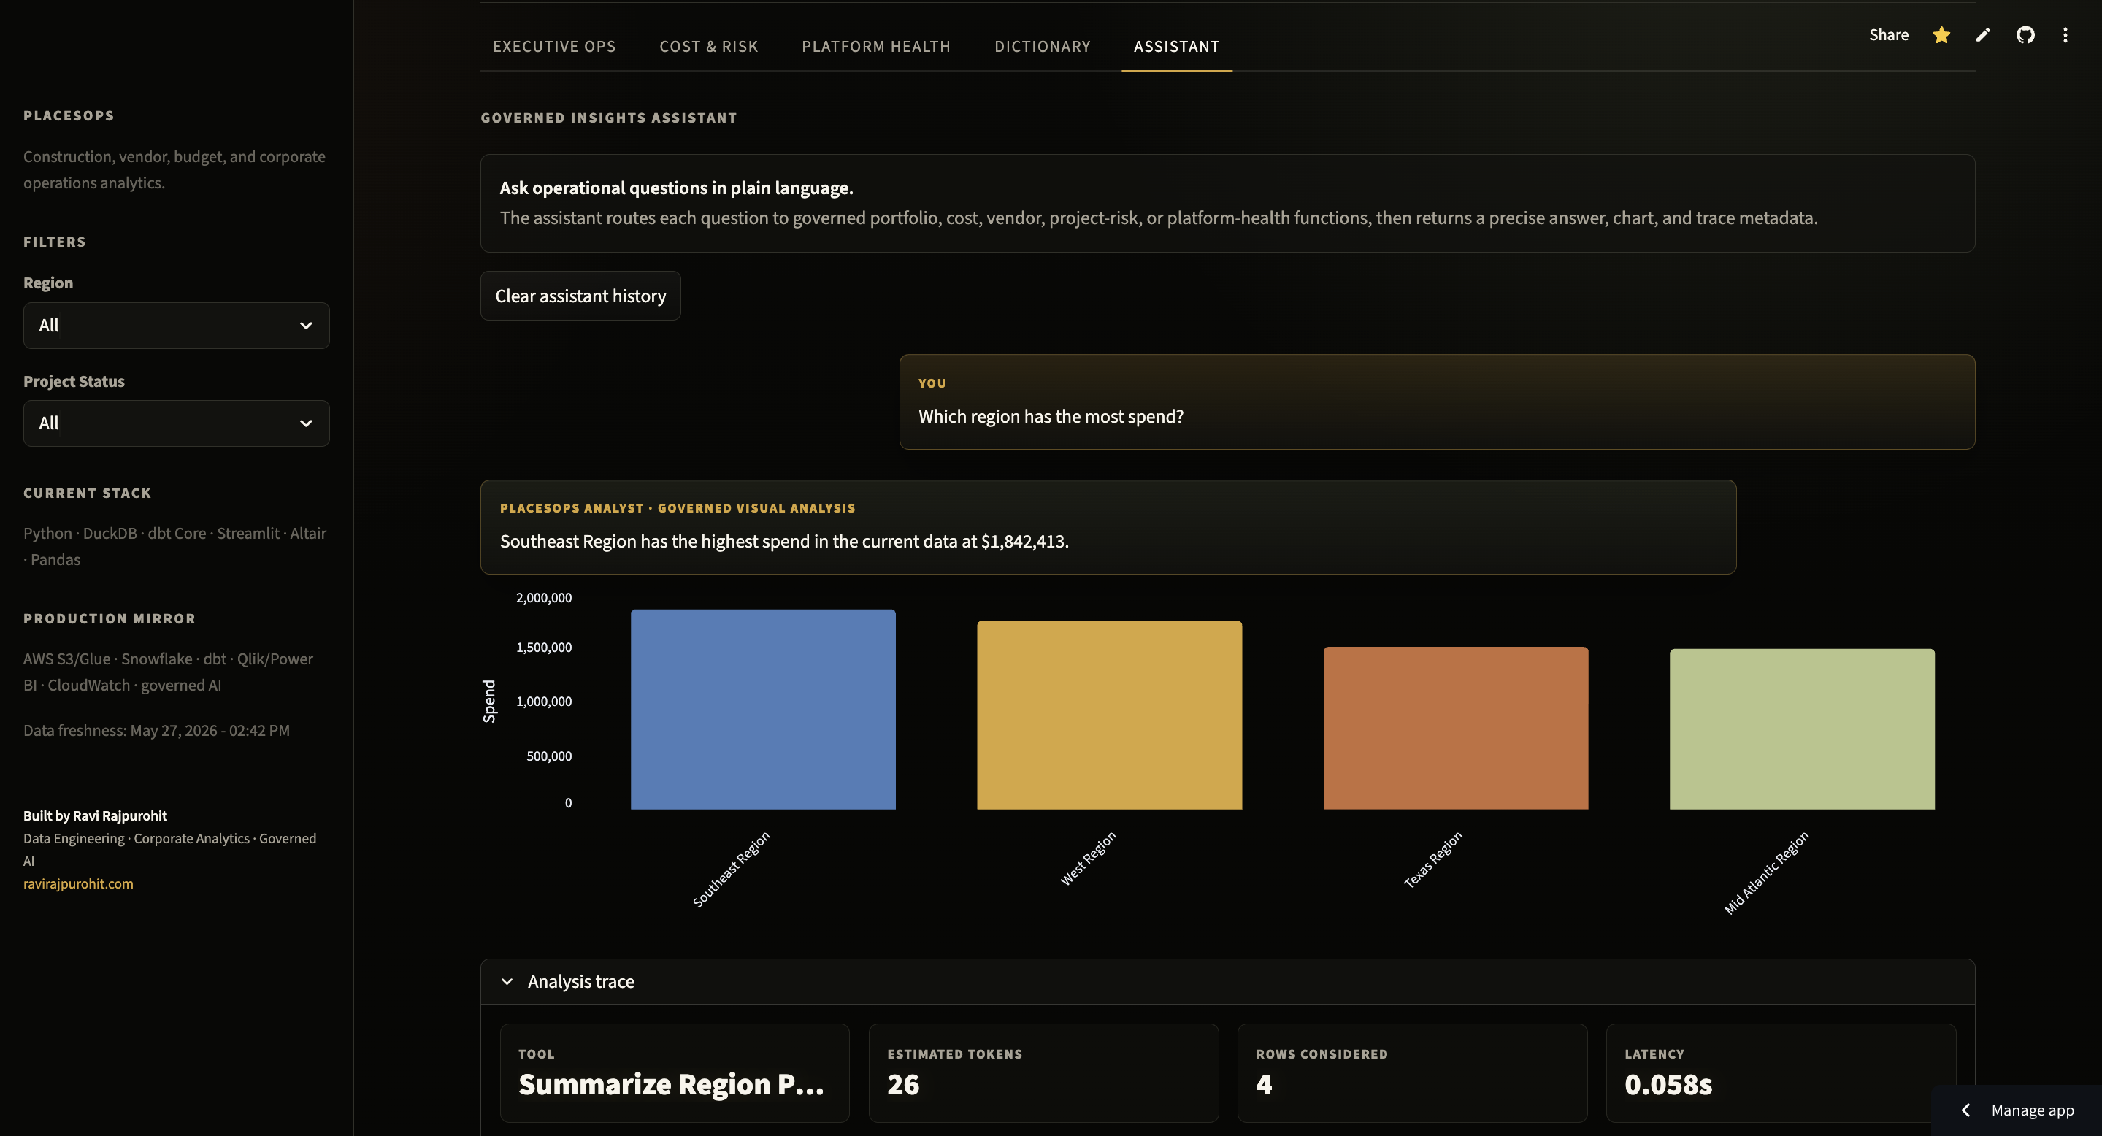This screenshot has width=2102, height=1136.
Task: Click 'Ask operational questions in plain language' heading
Action: point(677,188)
